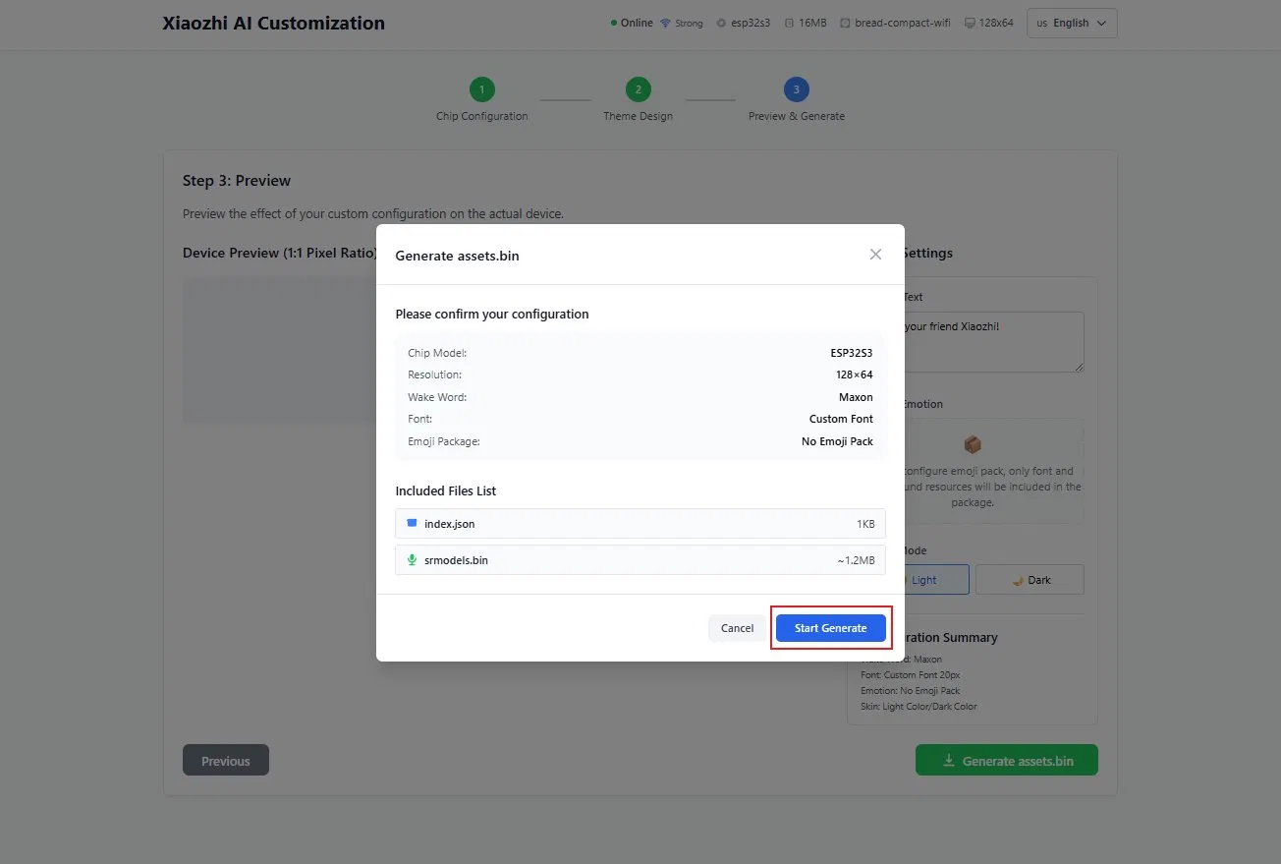Click the display icon beside 128x64
The image size is (1281, 864).
tap(971, 23)
